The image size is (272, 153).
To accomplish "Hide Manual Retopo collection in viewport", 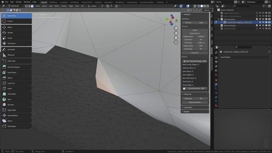I will [x=263, y=25].
